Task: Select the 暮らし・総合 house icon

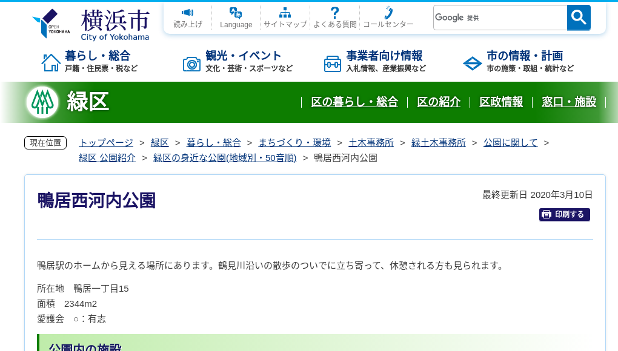Action: (x=51, y=61)
